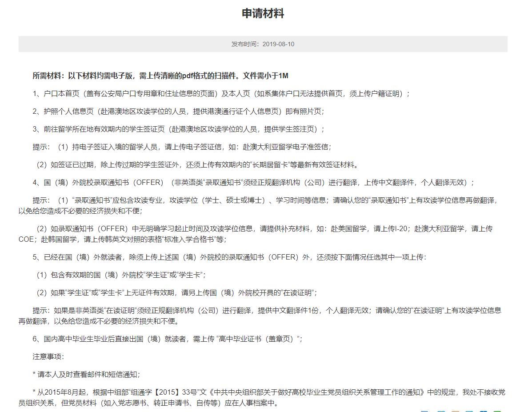
Task: Click item 6 about 高中毕业证书
Action: pyautogui.click(x=168, y=339)
